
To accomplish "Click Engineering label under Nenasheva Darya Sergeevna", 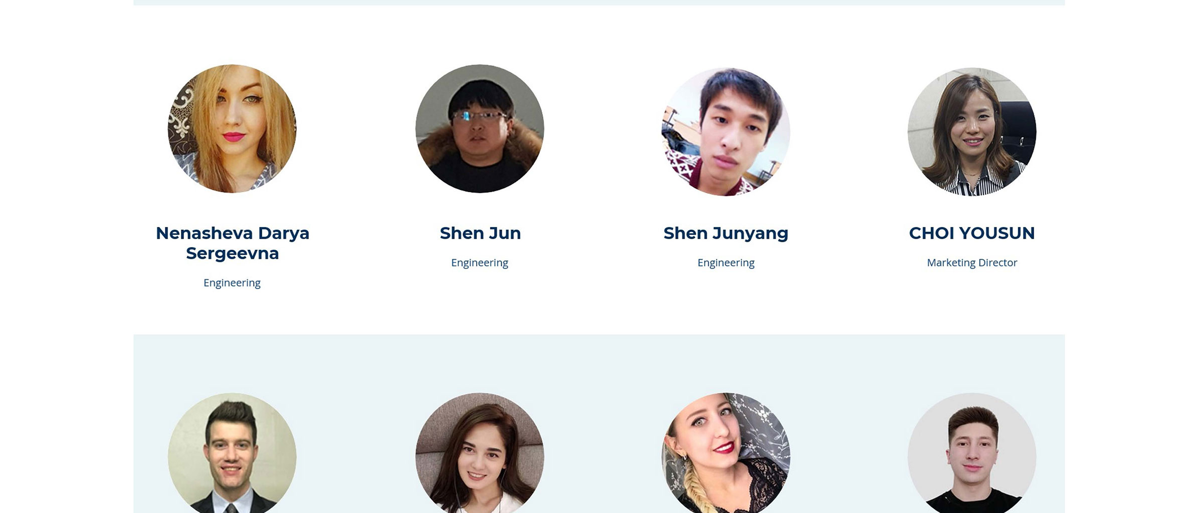I will (x=232, y=283).
